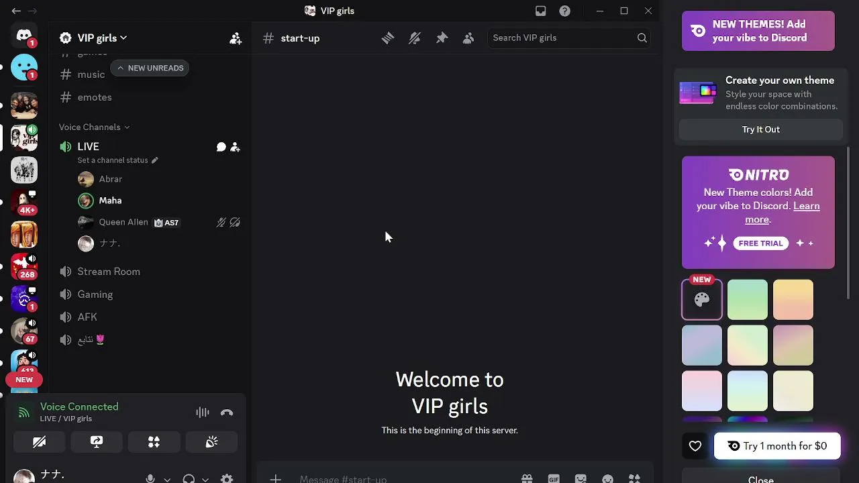Open Discord direct messages home

coord(24,36)
